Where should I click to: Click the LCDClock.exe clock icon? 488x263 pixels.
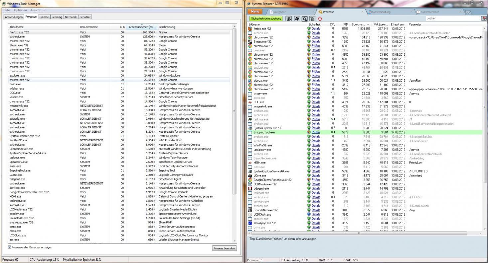click(x=250, y=214)
